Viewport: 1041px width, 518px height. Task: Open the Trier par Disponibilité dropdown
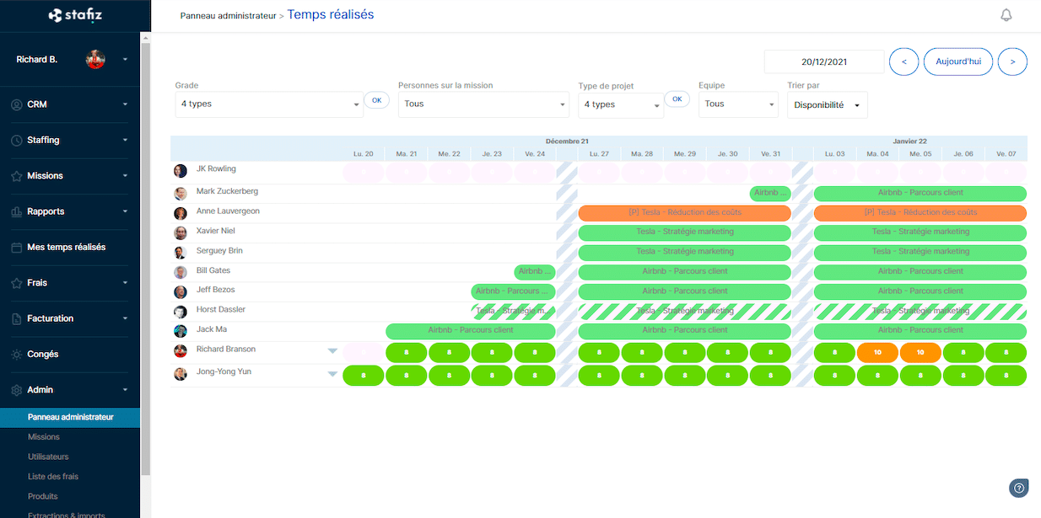[x=828, y=105]
